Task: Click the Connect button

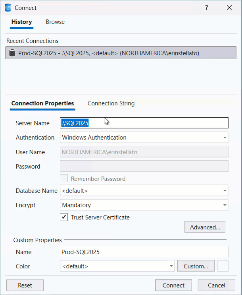Action: click(x=173, y=285)
